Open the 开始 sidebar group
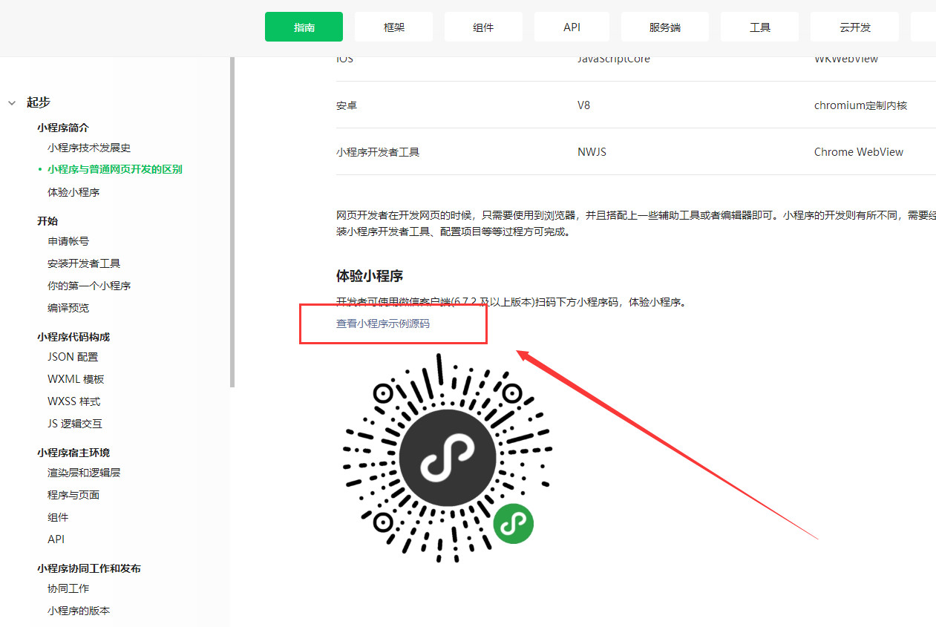936x627 pixels. tap(48, 221)
